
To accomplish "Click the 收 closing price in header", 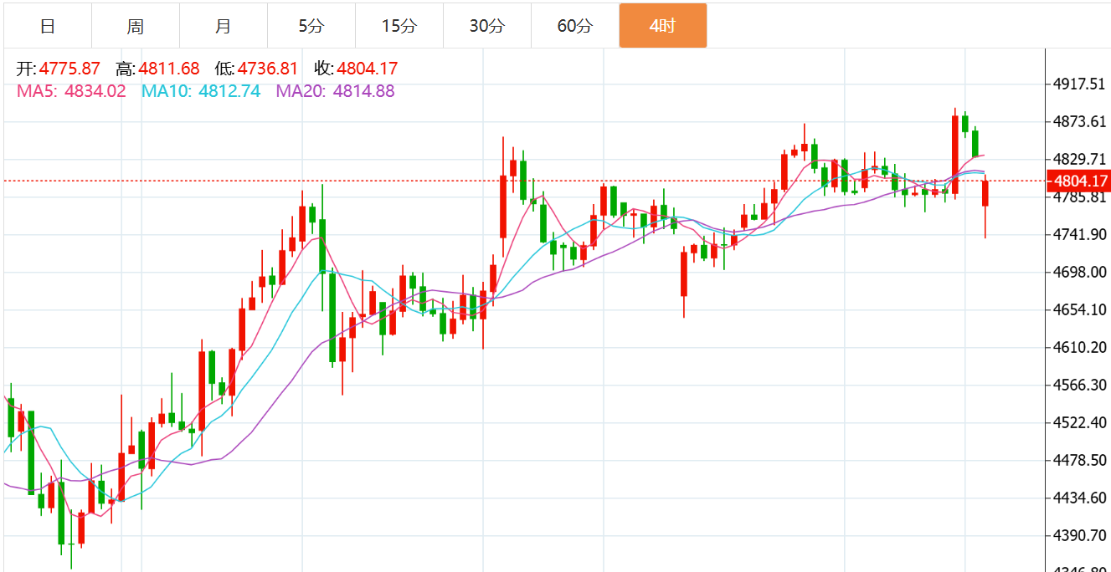I will point(367,69).
